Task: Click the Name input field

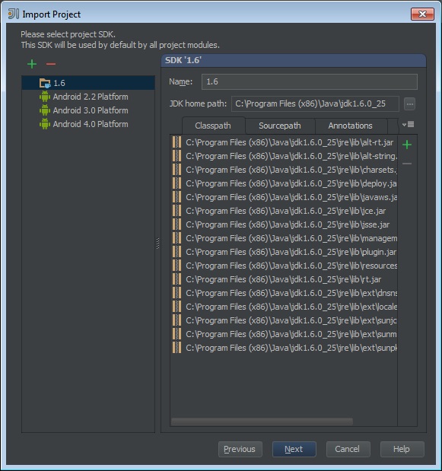Action: pyautogui.click(x=310, y=81)
